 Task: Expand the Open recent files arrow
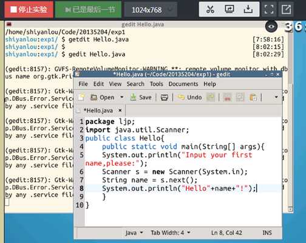point(121,97)
